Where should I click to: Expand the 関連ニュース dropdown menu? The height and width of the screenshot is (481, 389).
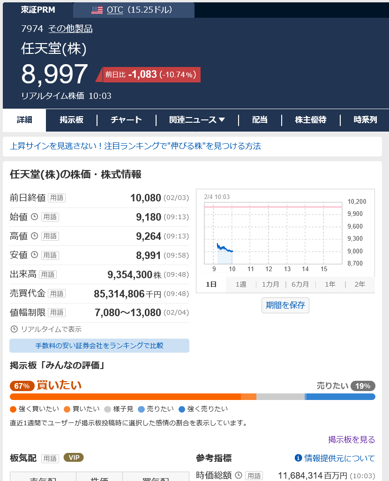click(197, 120)
